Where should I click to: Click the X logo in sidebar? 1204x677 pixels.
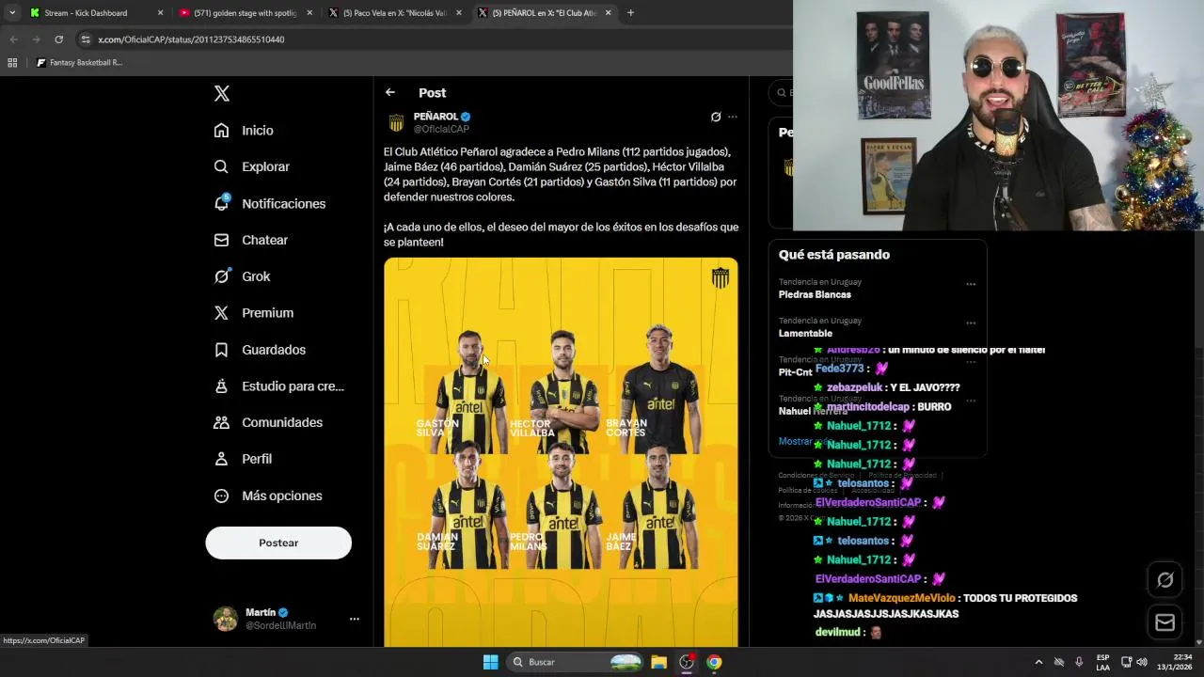221,93
